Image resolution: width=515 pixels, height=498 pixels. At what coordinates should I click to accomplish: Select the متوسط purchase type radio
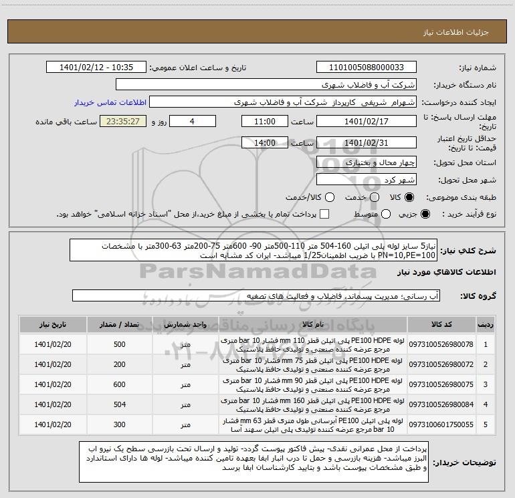click(386, 214)
